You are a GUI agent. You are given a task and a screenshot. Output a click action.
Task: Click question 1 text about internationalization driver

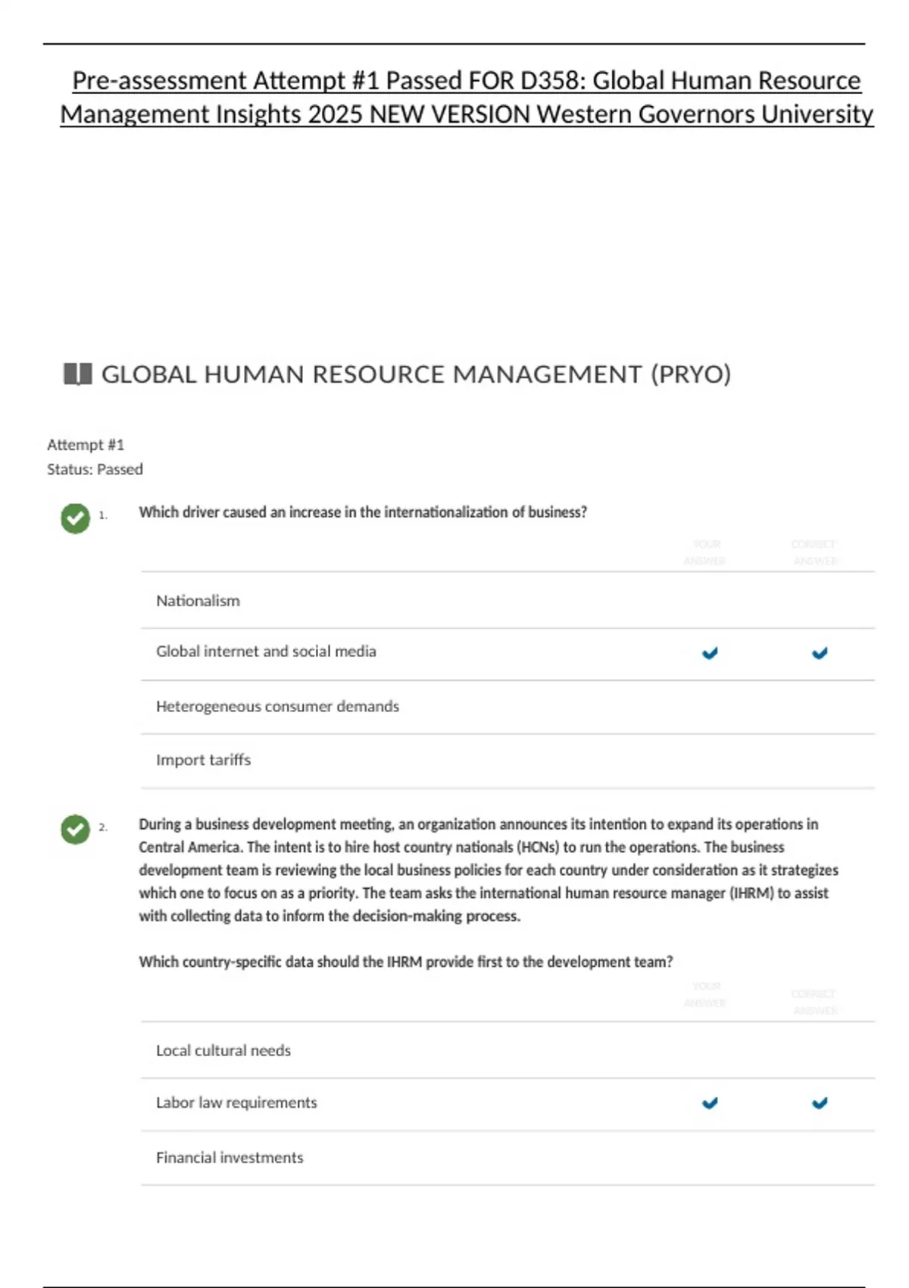[x=363, y=512]
